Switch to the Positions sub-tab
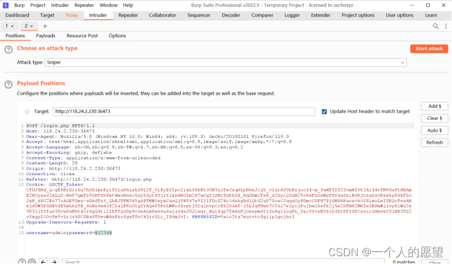Image resolution: width=452 pixels, height=264 pixels. (15, 36)
